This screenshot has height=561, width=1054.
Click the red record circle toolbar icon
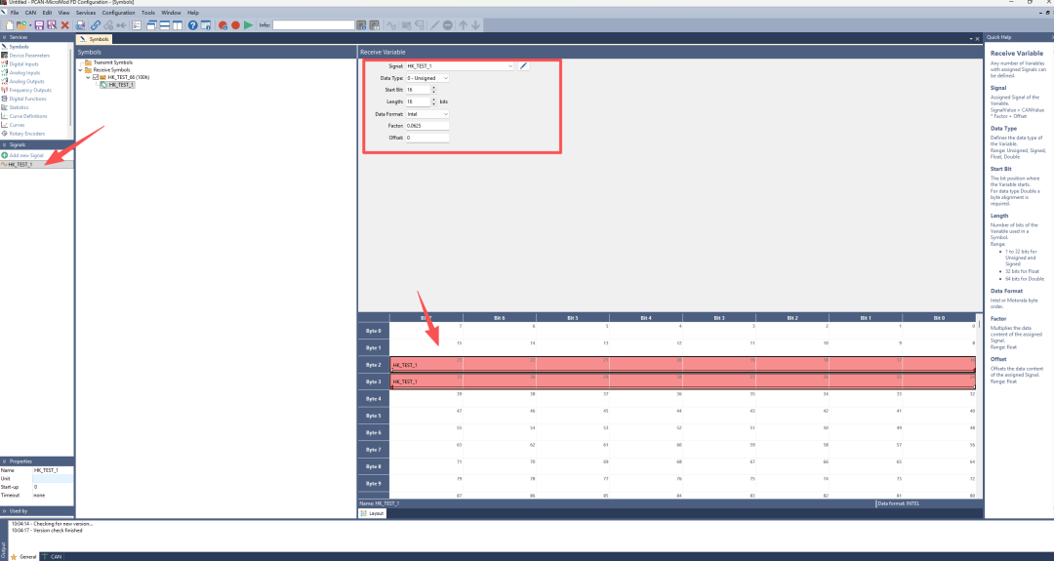click(x=235, y=24)
